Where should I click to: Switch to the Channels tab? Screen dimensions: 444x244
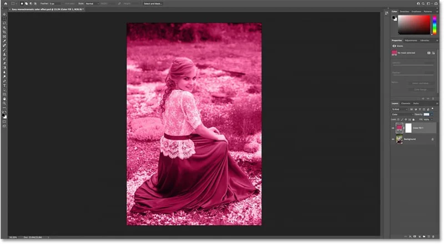[x=406, y=103]
